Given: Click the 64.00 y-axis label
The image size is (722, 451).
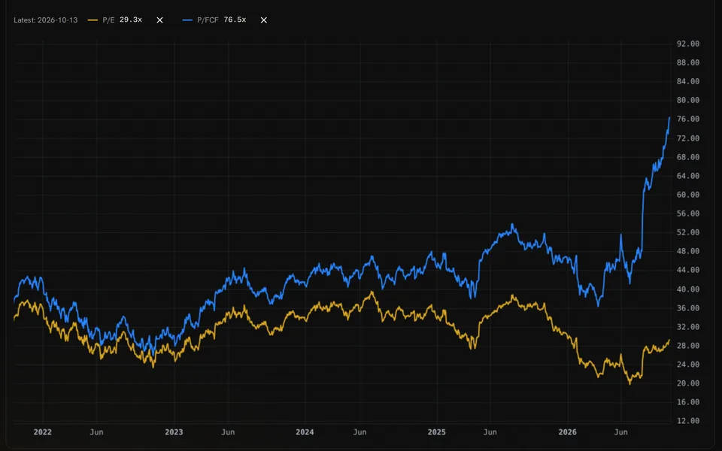Looking at the screenshot, I should tap(688, 176).
